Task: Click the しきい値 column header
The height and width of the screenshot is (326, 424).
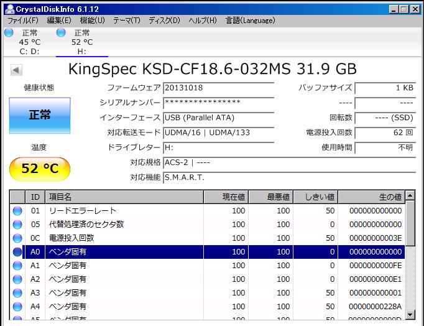Action: (316, 197)
